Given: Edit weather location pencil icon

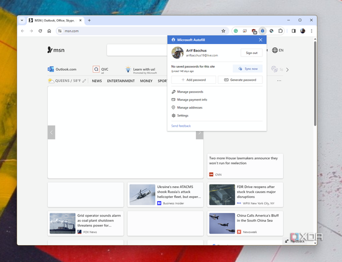Looking at the screenshot, I should pyautogui.click(x=84, y=81).
